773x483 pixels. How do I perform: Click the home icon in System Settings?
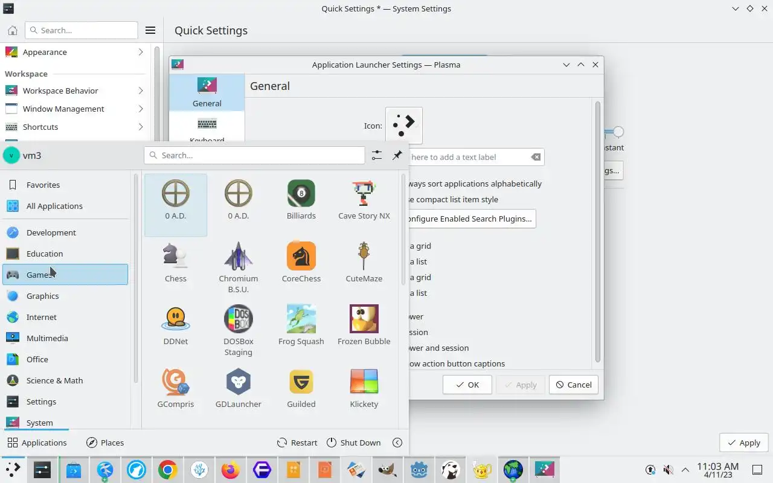[x=13, y=30]
